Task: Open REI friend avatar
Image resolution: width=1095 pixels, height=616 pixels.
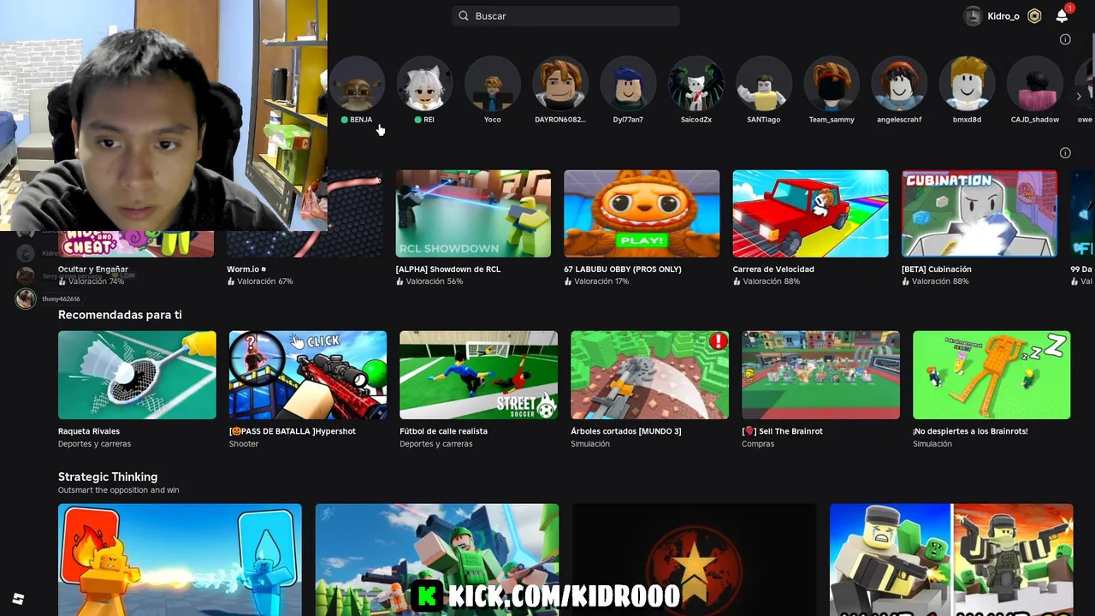Action: pyautogui.click(x=424, y=84)
